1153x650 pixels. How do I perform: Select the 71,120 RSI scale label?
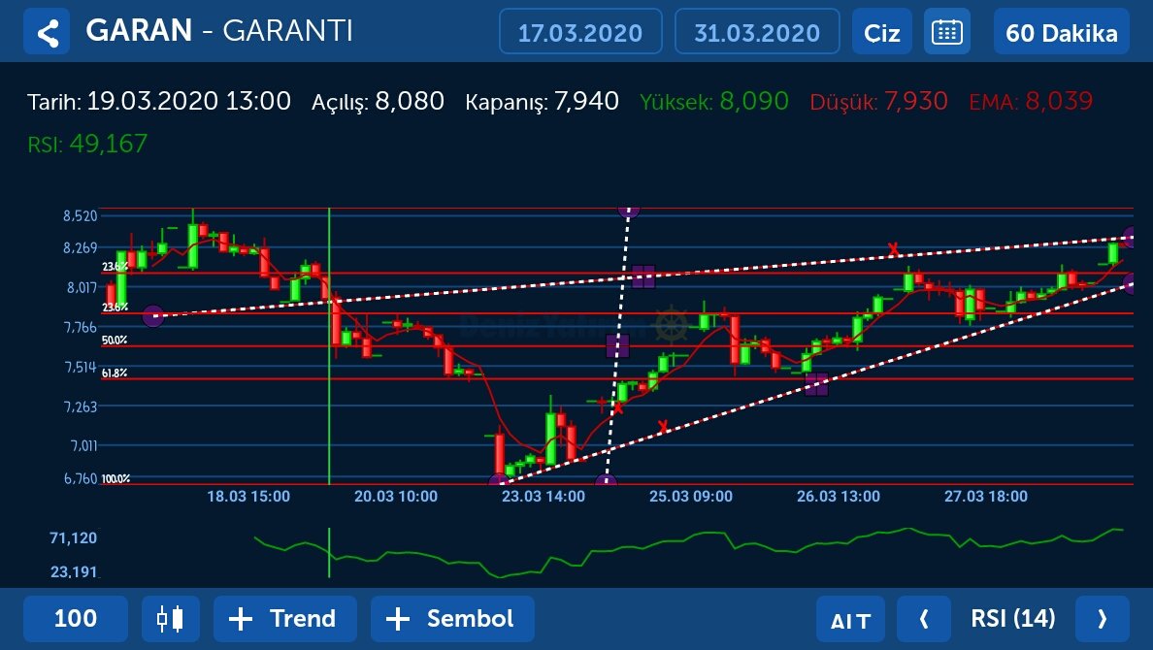(73, 537)
